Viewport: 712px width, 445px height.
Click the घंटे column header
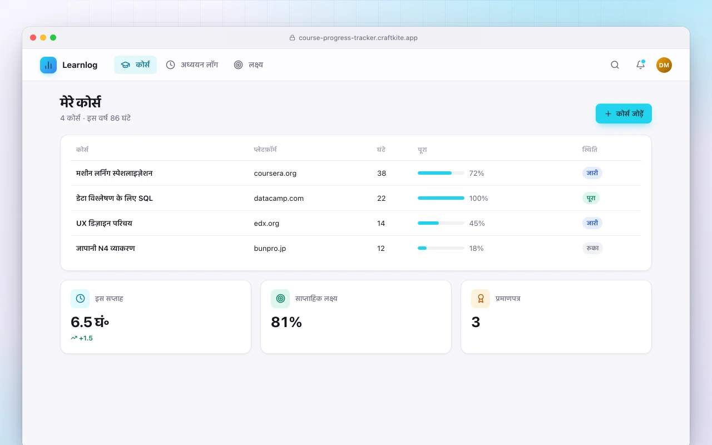pyautogui.click(x=381, y=150)
